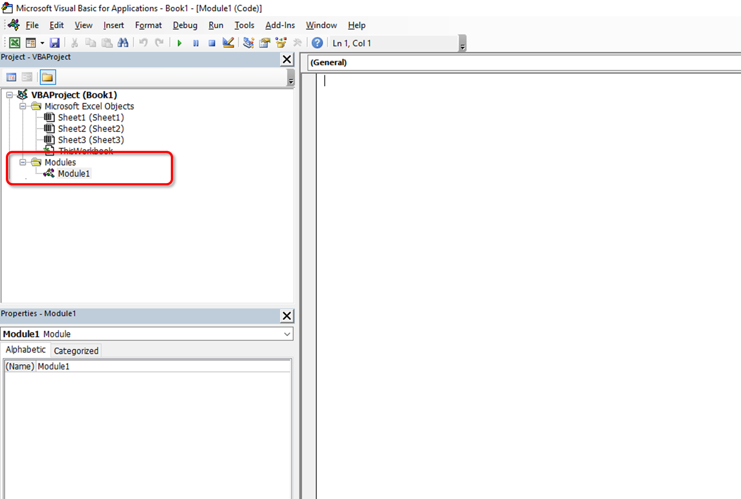Viewport: 741px width, 499px height.
Task: Collapse the VBAProject (Book1) tree node
Action: tap(9, 95)
